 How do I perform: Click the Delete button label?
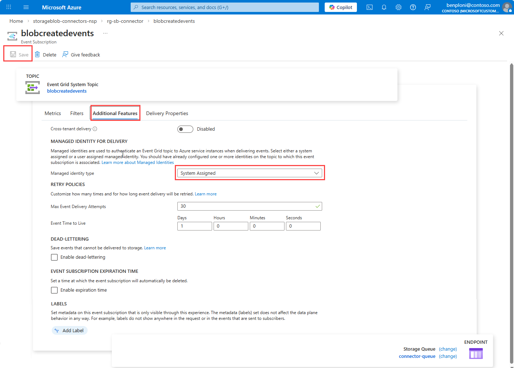[x=50, y=55]
